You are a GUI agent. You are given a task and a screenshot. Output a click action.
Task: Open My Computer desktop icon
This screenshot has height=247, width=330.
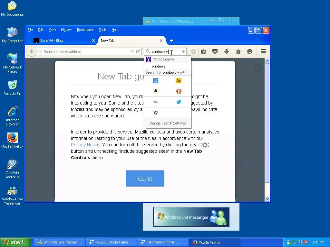pyautogui.click(x=12, y=35)
